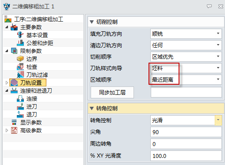Expand the 刀轨设置 tree node
Viewport: 225px width, 165px height.
[x=7, y=82]
